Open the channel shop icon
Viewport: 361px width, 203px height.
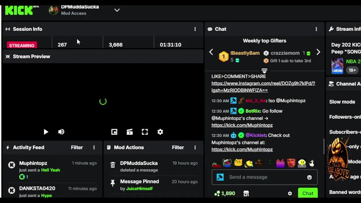(x=246, y=193)
